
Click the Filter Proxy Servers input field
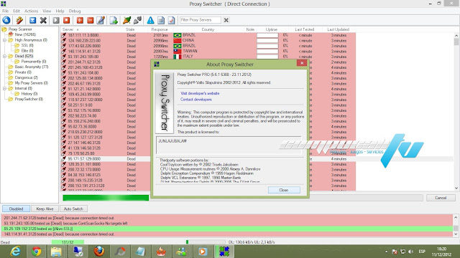[x=200, y=20]
